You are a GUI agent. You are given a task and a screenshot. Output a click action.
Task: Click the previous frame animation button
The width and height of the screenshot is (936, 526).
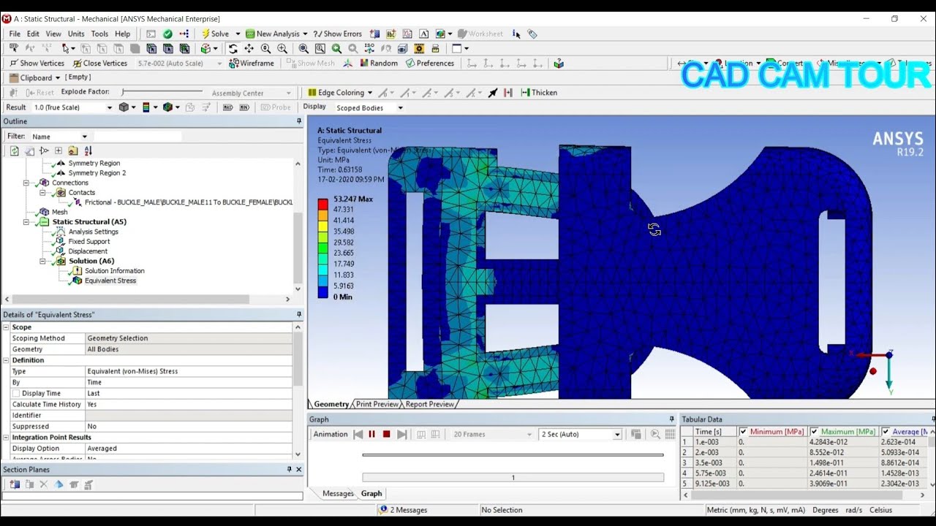pos(358,434)
